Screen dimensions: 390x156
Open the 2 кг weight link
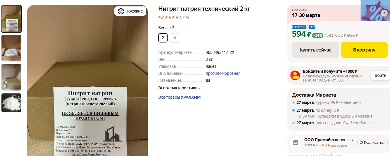tap(209, 59)
